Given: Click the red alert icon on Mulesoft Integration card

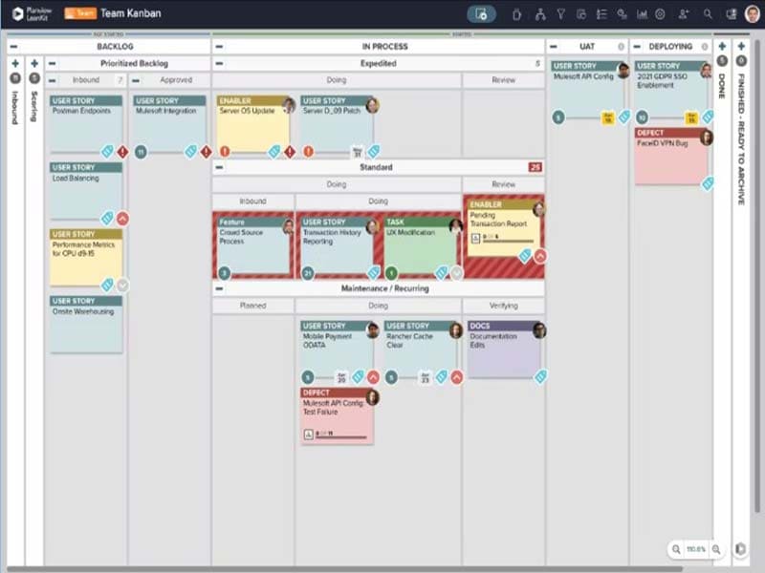Looking at the screenshot, I should click(206, 151).
